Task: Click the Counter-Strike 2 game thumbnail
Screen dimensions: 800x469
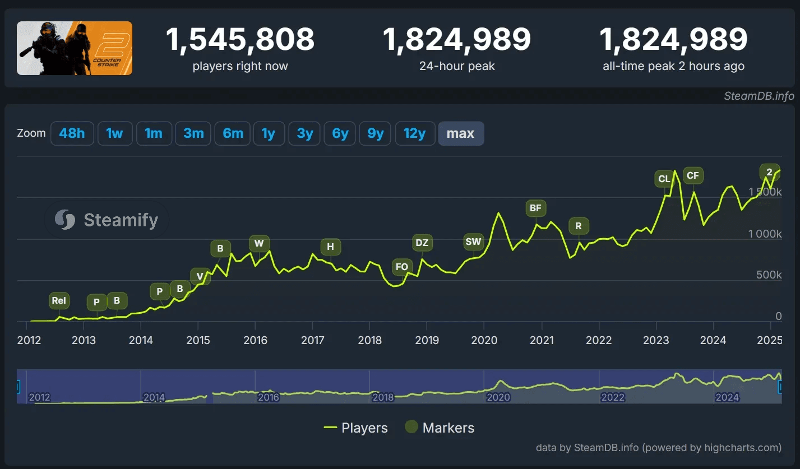Action: [75, 48]
